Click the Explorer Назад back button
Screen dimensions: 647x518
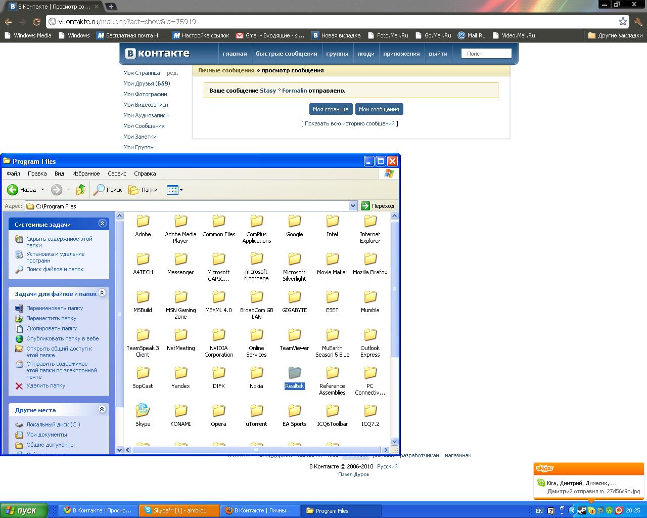coord(22,190)
